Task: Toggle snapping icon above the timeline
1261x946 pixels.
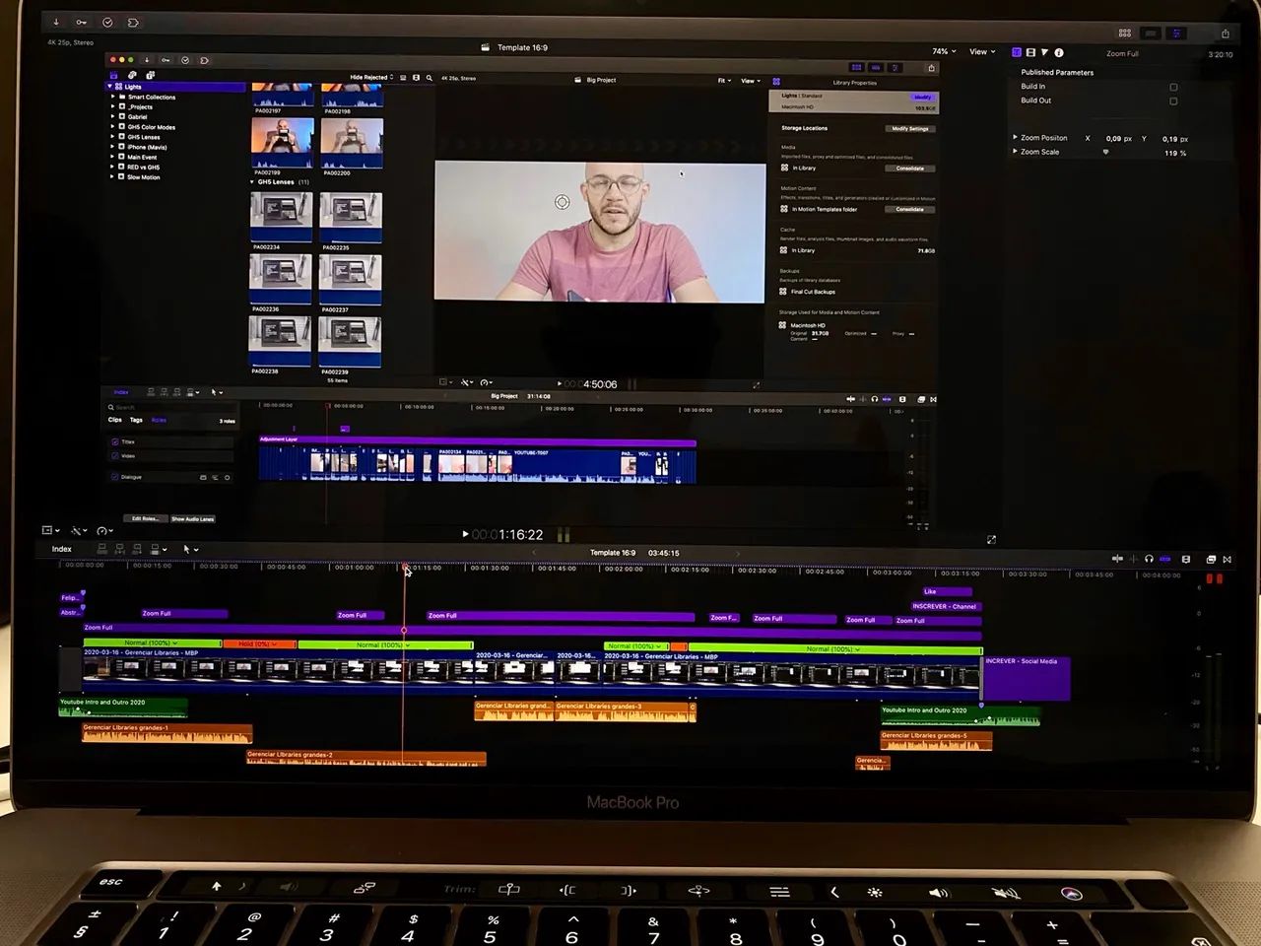Action: pyautogui.click(x=1165, y=559)
